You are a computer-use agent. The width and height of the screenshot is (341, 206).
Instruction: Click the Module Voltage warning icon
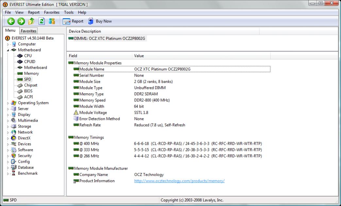[x=76, y=112]
